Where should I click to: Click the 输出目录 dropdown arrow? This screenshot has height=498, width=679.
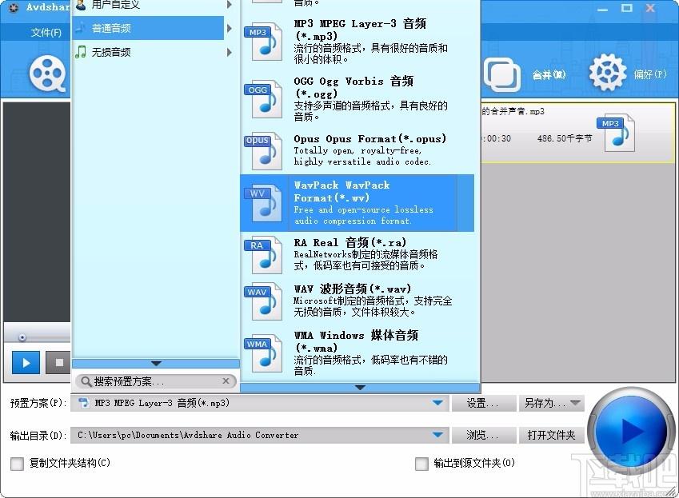(x=437, y=435)
